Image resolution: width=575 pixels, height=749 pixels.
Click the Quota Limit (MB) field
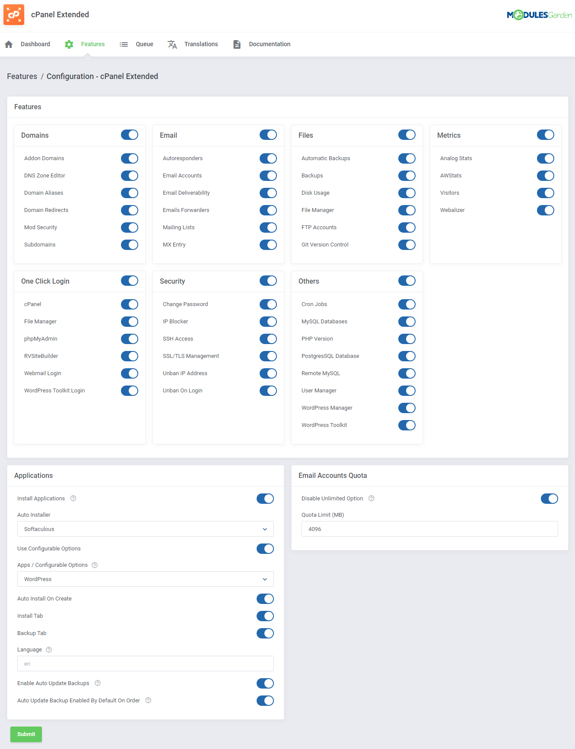(430, 529)
